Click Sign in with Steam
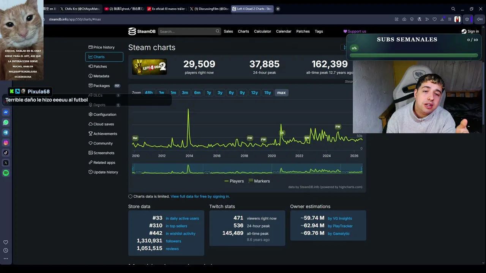The height and width of the screenshot is (273, 486). tap(470, 31)
